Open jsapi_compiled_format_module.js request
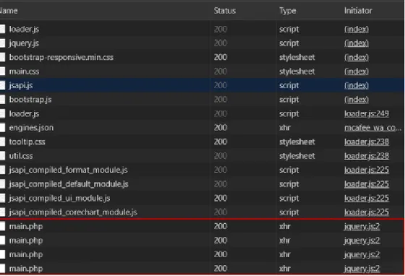 68,170
